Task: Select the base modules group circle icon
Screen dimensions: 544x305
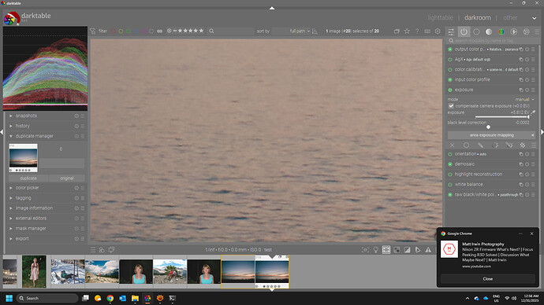Action: [476, 31]
